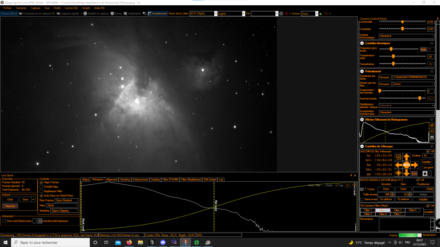
Task: Enable the FWHM Filter checkbox
Action: pos(41,187)
